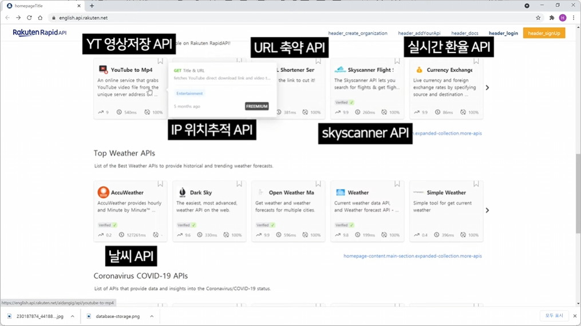This screenshot has width=581, height=326.
Task: Reload the page with refresh icon
Action: point(29,18)
